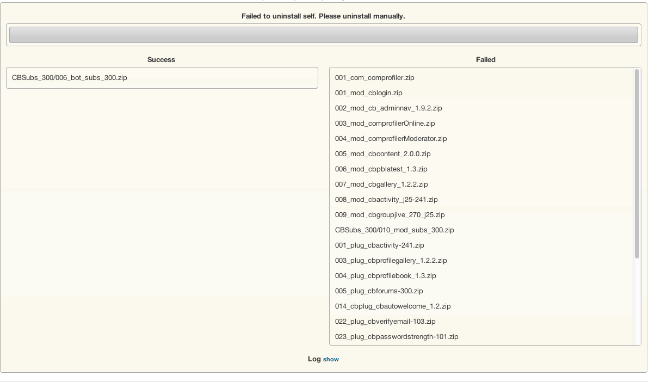The height and width of the screenshot is (388, 655).
Task: Select 004_plug_cbprofilebook_1.3.zip entry
Action: 385,276
